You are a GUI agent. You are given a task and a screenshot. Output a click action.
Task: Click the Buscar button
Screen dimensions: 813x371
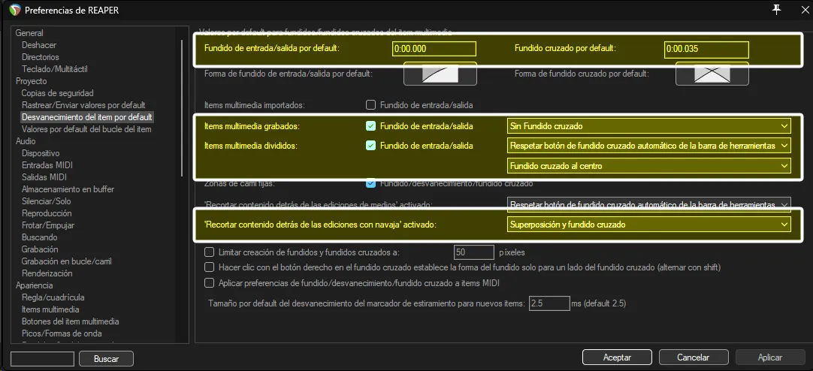coord(106,358)
